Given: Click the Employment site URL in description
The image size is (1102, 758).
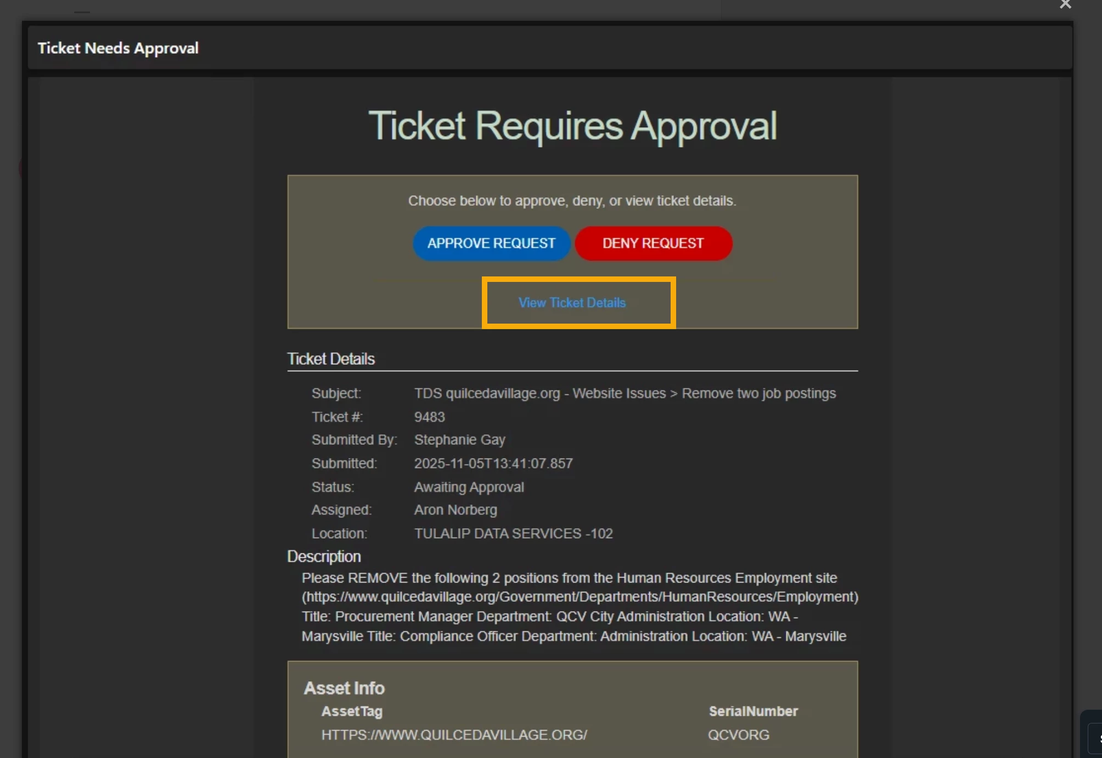Looking at the screenshot, I should pyautogui.click(x=580, y=597).
